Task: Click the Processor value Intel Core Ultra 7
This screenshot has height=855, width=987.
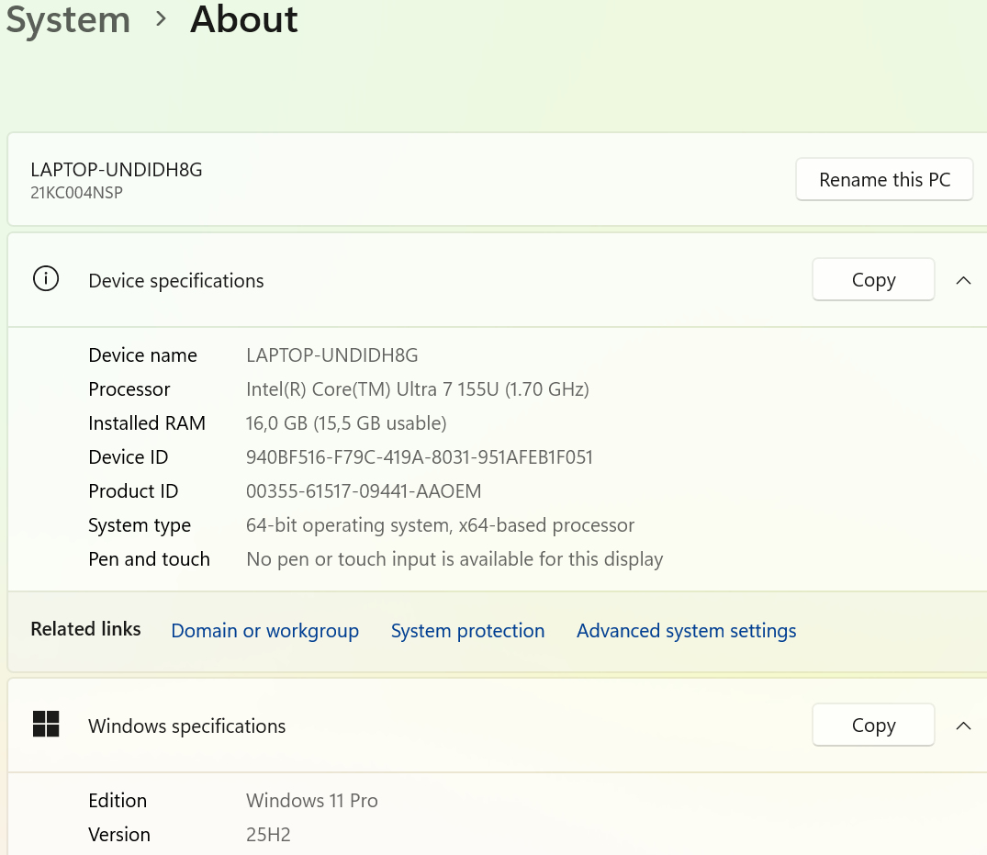Action: tap(418, 389)
